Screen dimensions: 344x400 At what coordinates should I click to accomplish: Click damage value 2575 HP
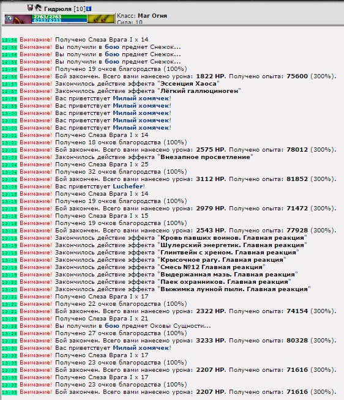(x=211, y=150)
